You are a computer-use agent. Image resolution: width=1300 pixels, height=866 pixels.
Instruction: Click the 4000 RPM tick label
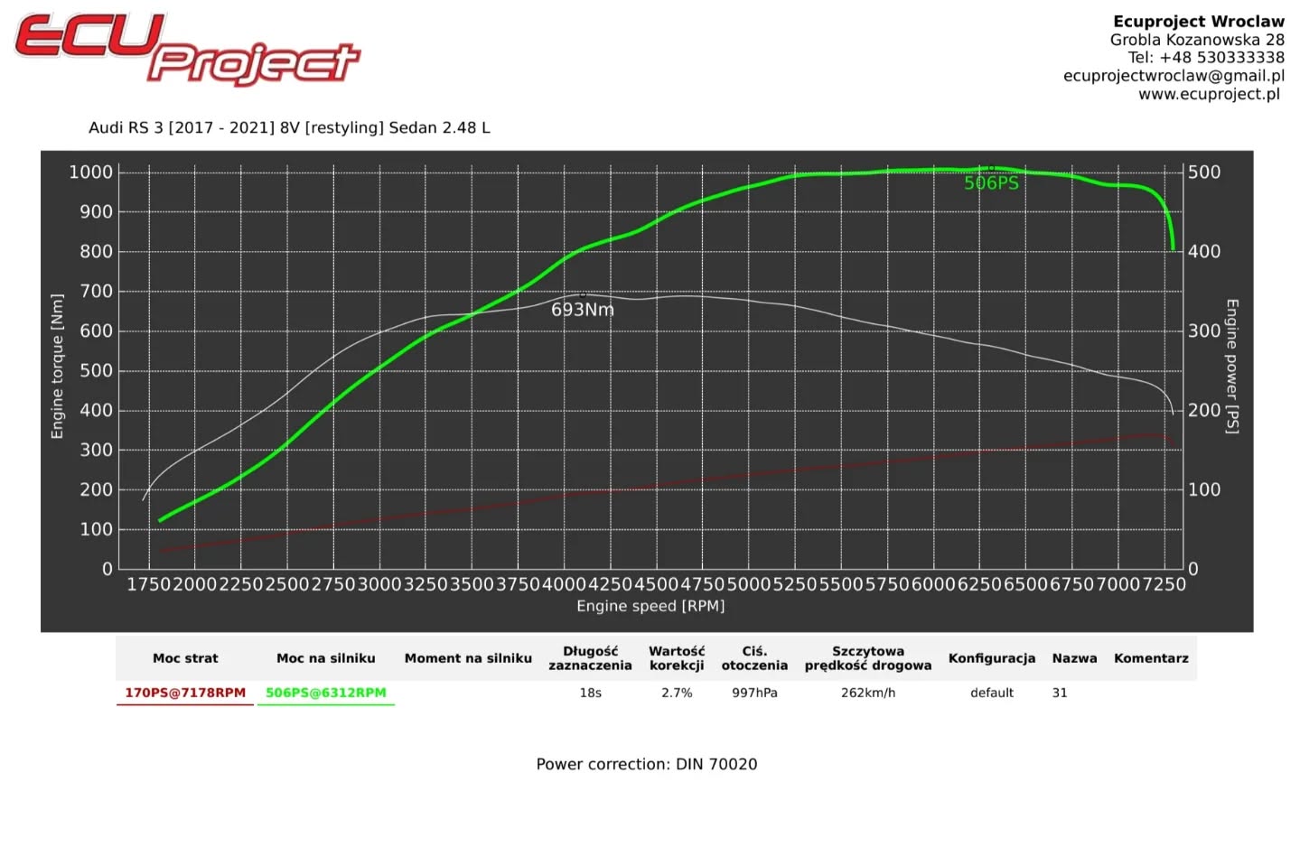565,584
